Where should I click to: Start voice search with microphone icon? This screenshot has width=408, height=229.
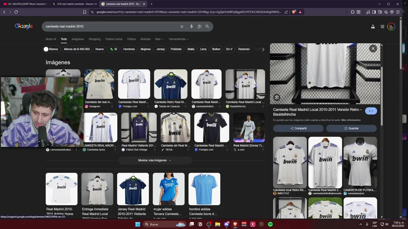coord(191,26)
